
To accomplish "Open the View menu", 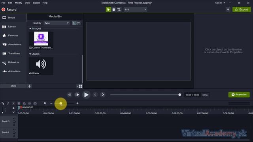I will (27, 3).
